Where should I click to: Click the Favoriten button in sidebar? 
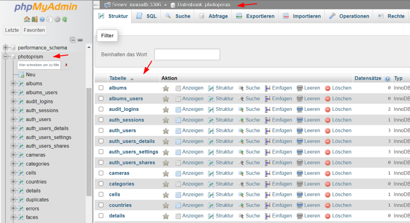(x=34, y=30)
